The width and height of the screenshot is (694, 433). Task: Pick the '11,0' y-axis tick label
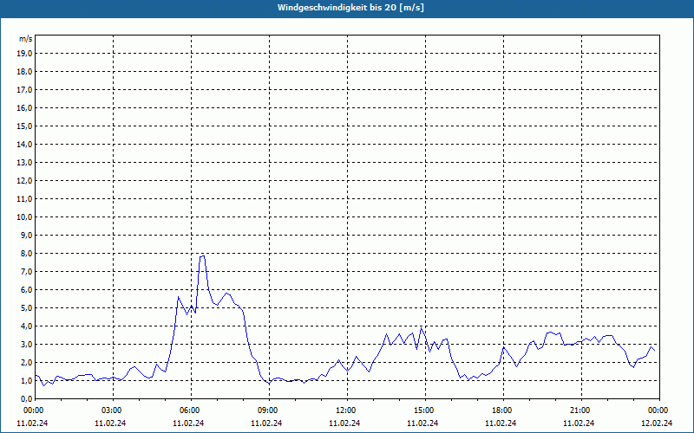[24, 199]
